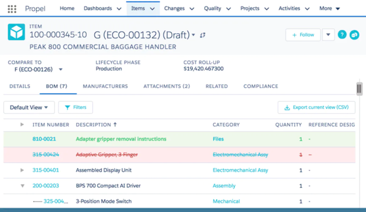Expand the Changes chevron
The image size is (366, 212).
192,9
